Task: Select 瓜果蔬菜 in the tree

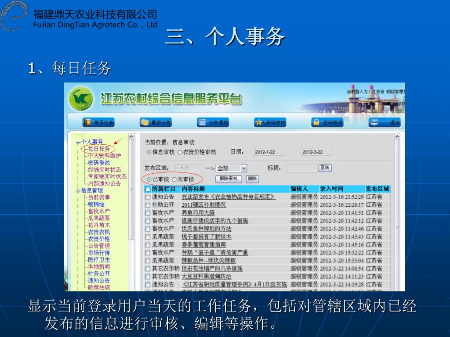Action: click(x=99, y=218)
